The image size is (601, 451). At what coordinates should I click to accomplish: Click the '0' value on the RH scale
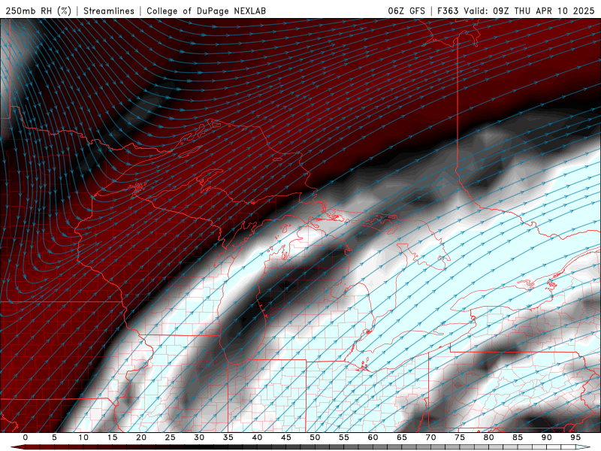[x=26, y=437]
